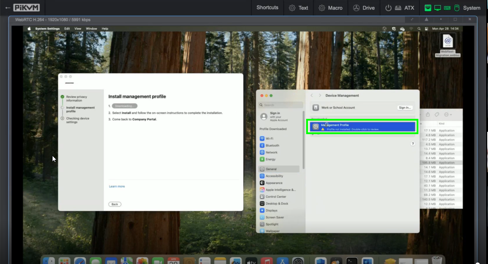Click the Work or School Account row
Screen dimensions: 488x264
tap(362, 107)
